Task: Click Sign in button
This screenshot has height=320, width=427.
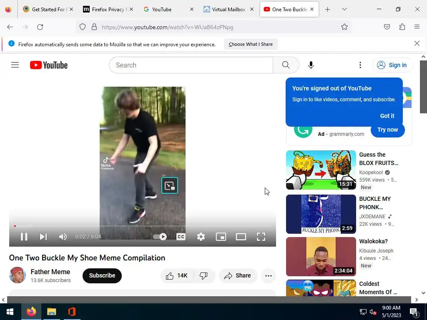Action: 392,65
